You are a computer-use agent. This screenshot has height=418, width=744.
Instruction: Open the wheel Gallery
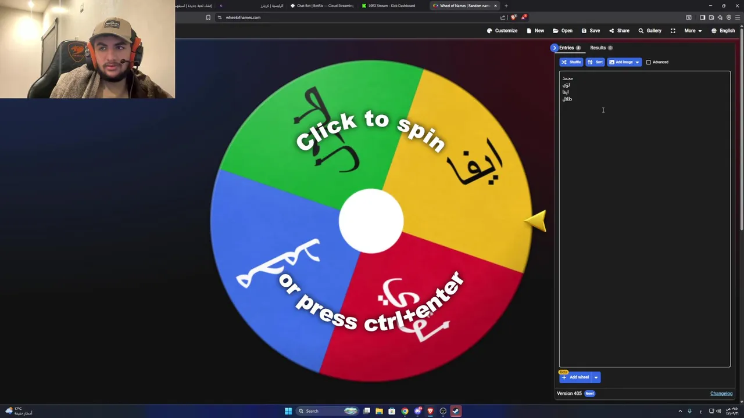point(650,31)
